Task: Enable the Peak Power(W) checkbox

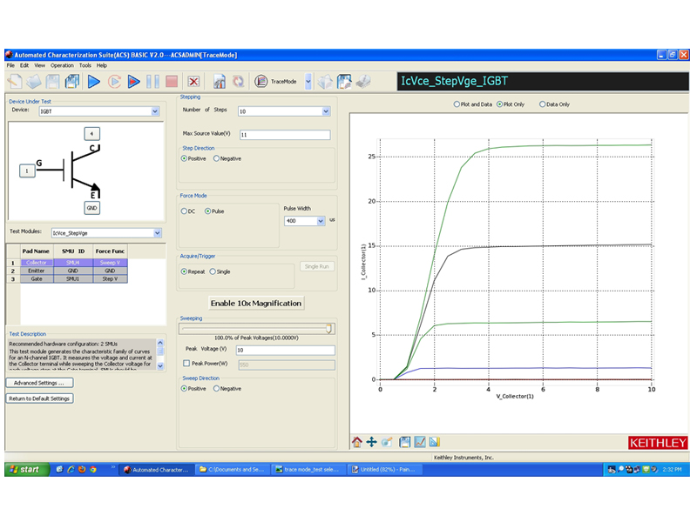Action: click(185, 364)
